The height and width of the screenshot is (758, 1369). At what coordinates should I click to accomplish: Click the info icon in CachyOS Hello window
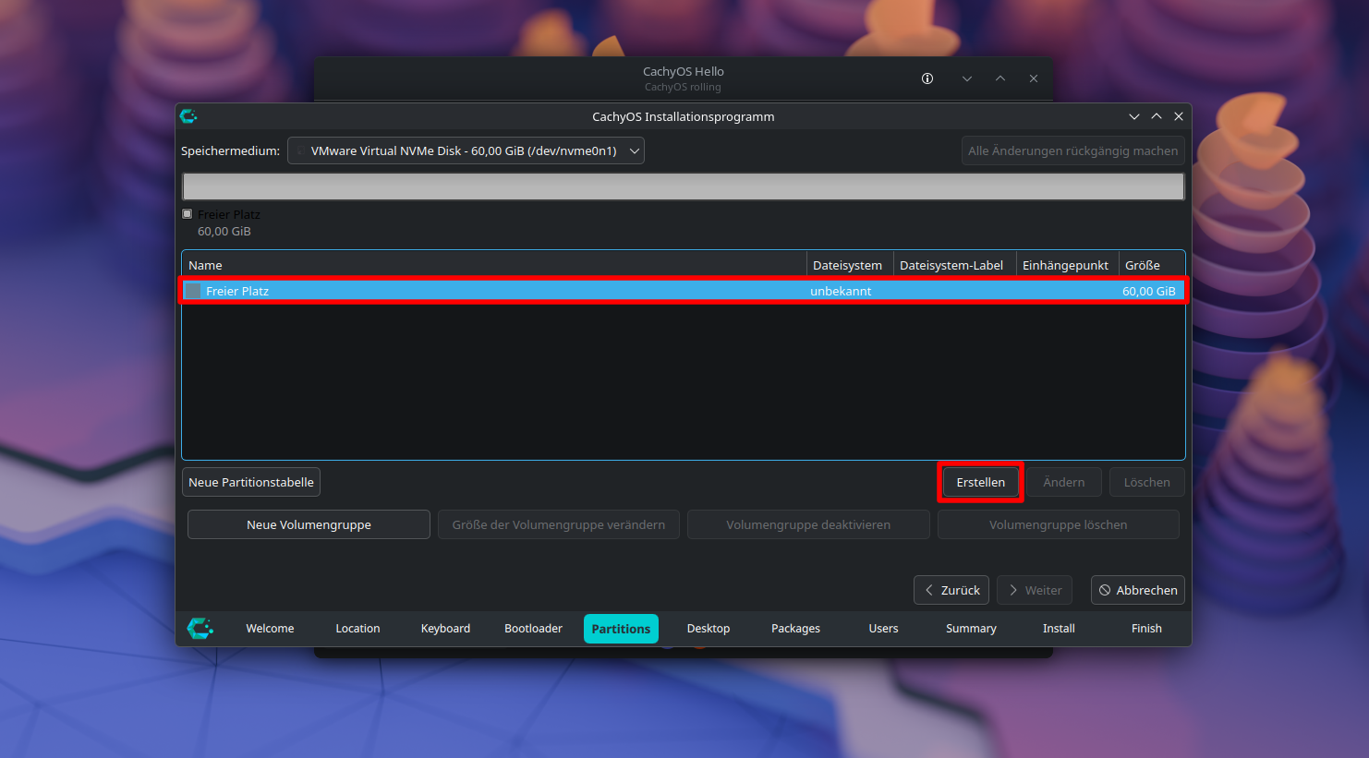(x=927, y=78)
